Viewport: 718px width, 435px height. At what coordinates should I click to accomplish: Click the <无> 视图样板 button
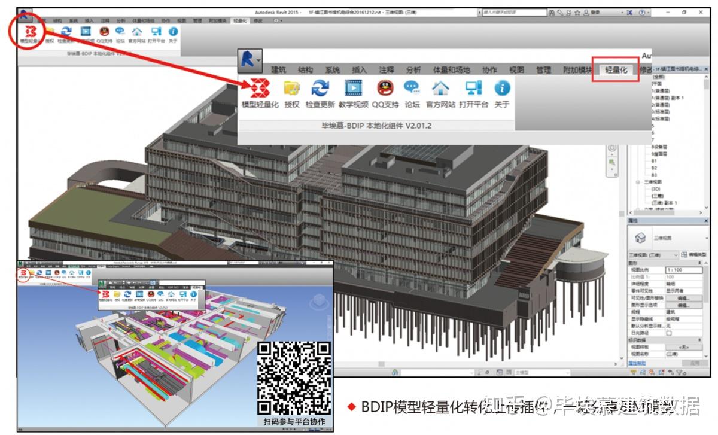(683, 347)
